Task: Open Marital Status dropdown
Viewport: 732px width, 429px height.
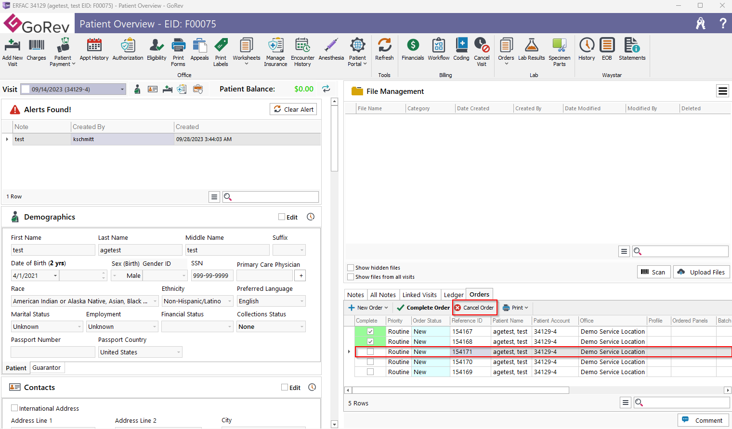Action: [x=79, y=326]
